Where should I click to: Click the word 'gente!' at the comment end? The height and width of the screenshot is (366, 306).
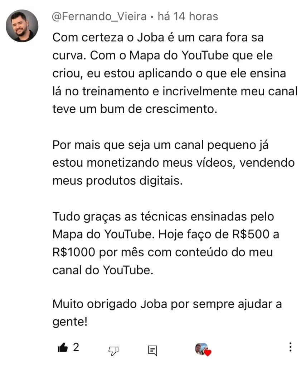70,322
